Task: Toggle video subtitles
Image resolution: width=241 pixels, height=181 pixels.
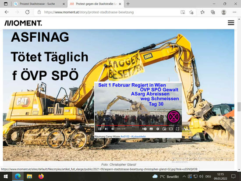Action: (151, 129)
